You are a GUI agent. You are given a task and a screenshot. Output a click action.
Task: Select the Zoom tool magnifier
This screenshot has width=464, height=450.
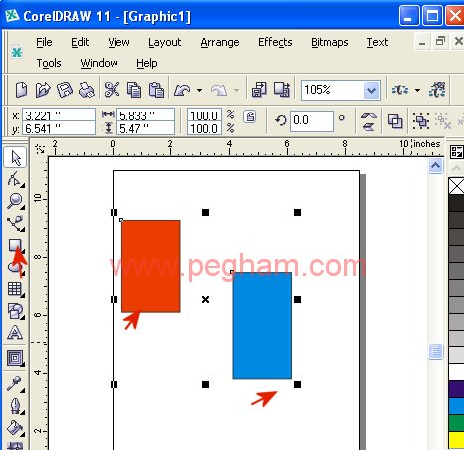(15, 201)
